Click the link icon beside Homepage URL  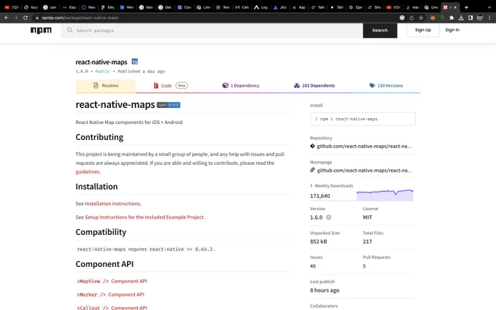click(x=312, y=170)
